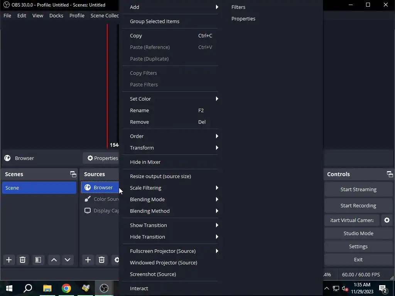Screen dimensions: 395x296
Task: Expand the Scale Filtering submenu
Action: coord(170,188)
